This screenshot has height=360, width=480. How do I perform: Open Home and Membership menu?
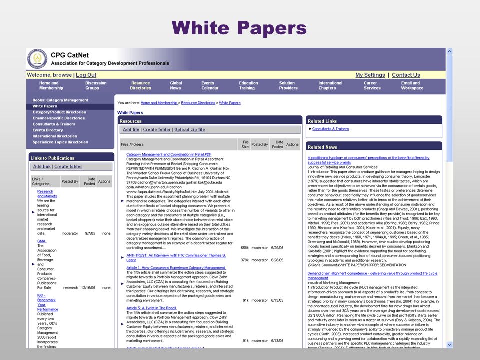(51, 85)
